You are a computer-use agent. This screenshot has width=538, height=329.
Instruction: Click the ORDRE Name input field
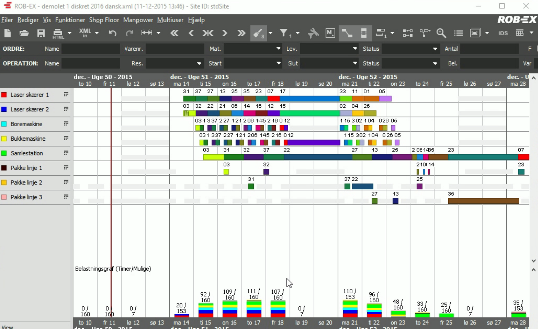(91, 49)
